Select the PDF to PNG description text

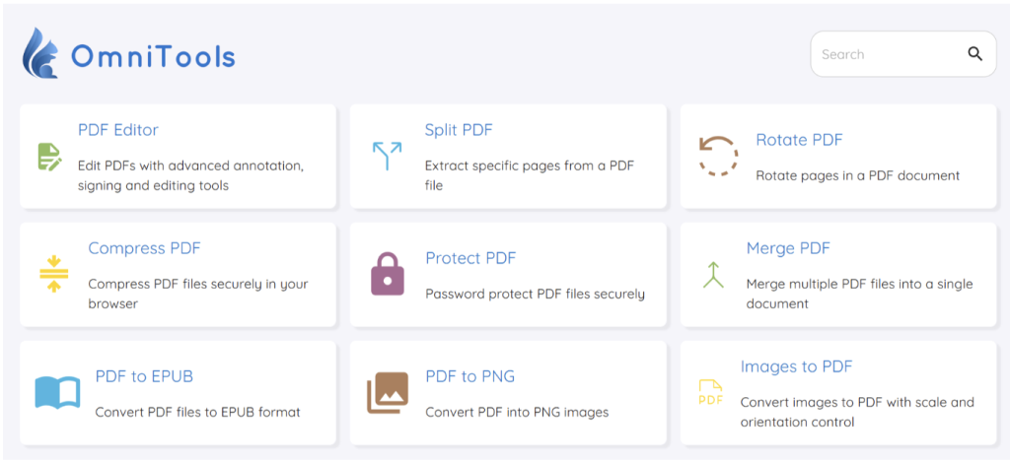click(x=517, y=412)
